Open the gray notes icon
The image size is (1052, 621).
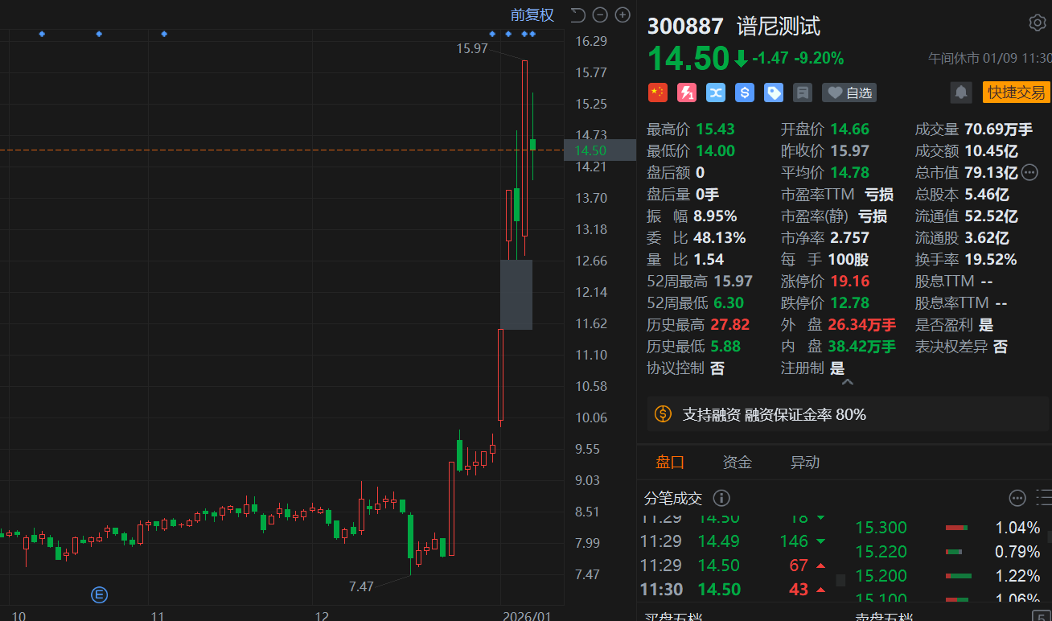click(x=802, y=93)
